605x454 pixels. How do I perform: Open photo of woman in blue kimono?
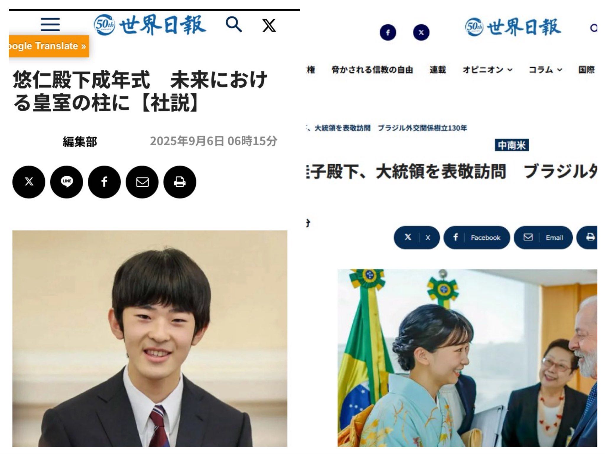[467, 358]
